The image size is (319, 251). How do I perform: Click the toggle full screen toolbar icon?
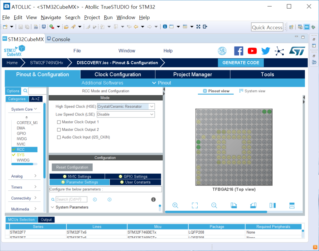pos(198,27)
